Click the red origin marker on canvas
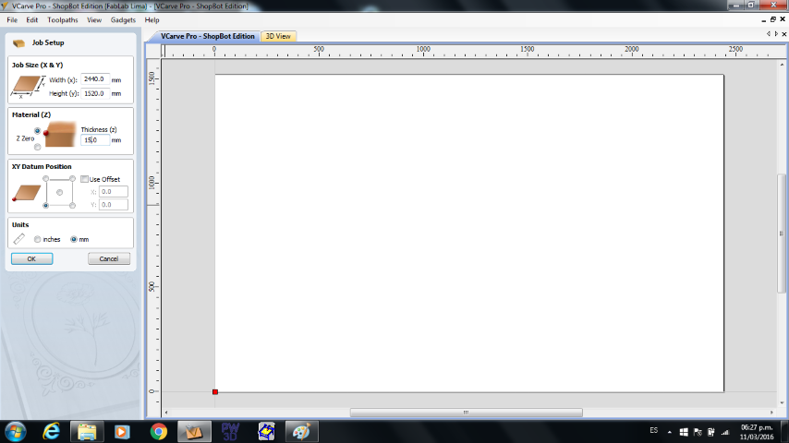Image resolution: width=789 pixels, height=443 pixels. click(215, 391)
